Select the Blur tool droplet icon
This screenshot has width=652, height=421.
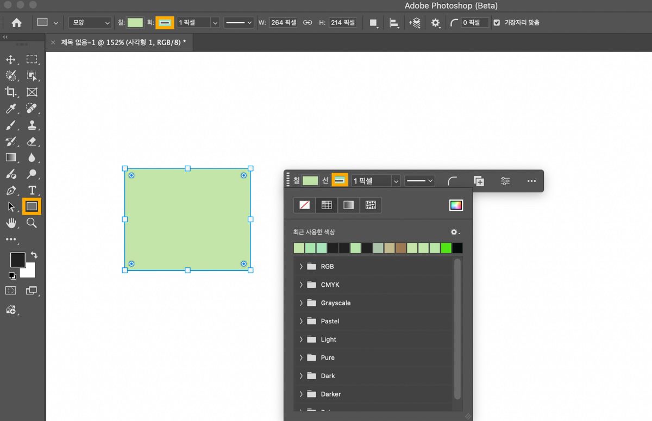32,158
